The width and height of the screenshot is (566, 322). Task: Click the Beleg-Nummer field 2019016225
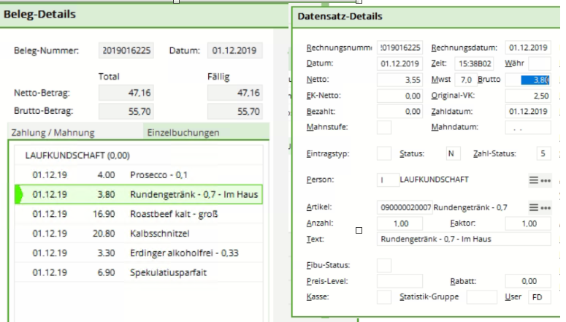click(x=126, y=50)
